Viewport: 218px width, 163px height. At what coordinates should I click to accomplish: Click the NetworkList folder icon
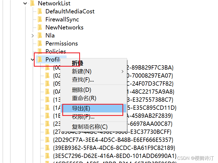pos(32,3)
